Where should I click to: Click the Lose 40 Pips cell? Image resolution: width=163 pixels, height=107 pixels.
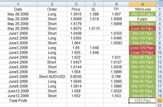pyautogui.click(x=142, y=29)
